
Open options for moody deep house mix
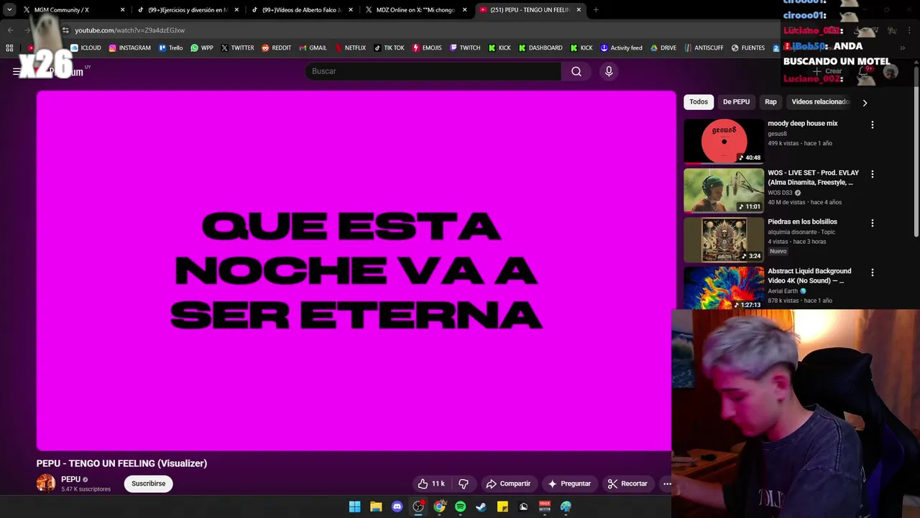click(x=873, y=124)
